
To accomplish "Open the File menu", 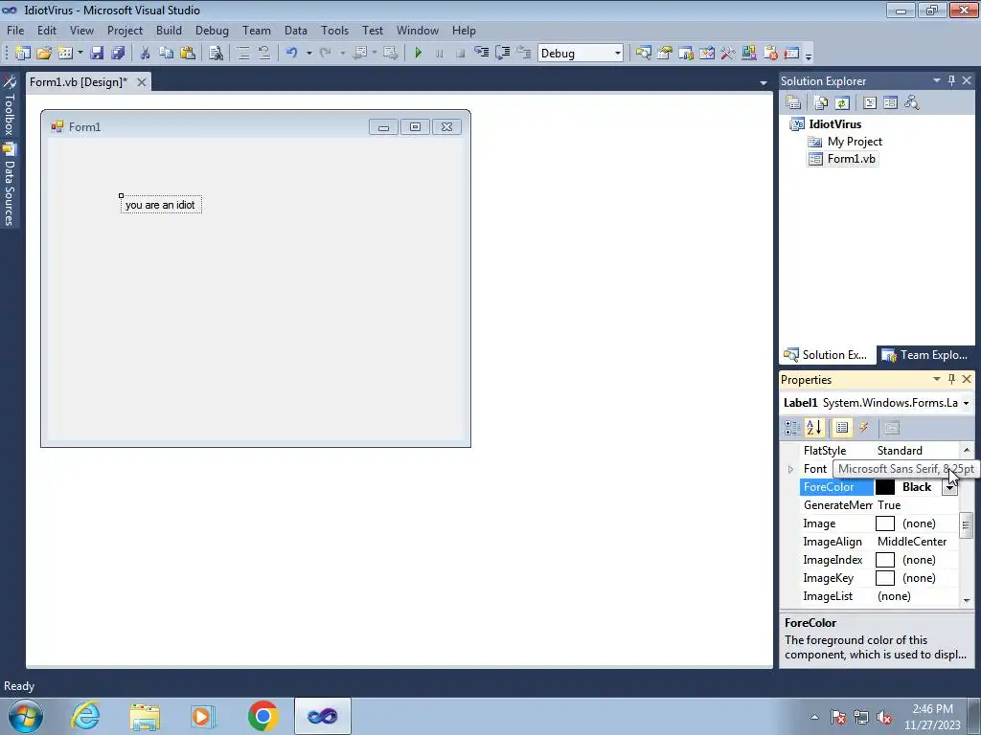I will [15, 31].
